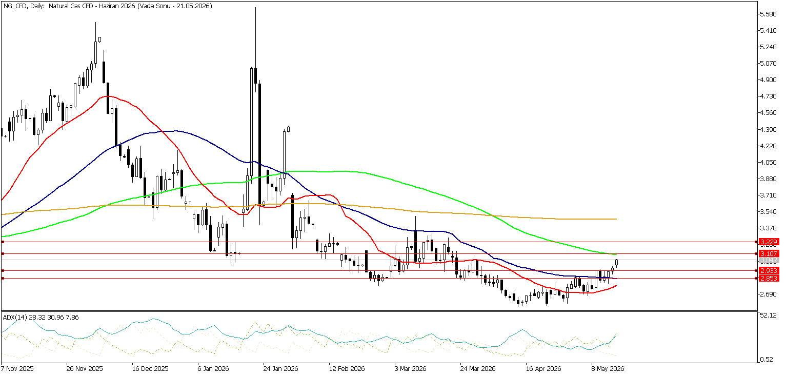Select the 2.853 red price level tag

769,279
